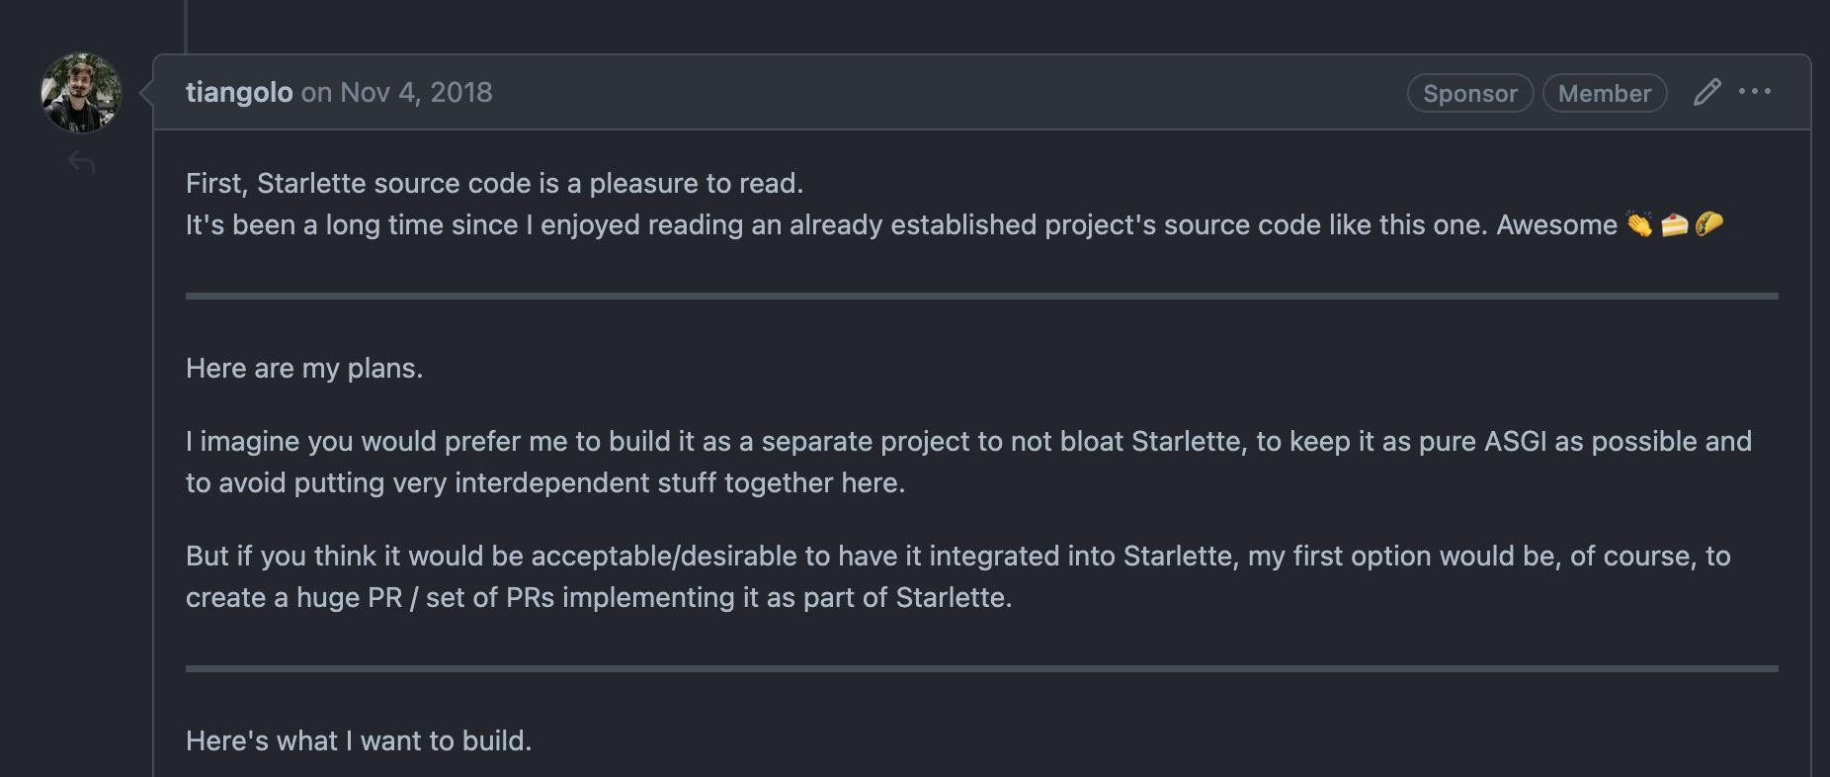The width and height of the screenshot is (1830, 777).
Task: Click the reply arrow icon below the avatar
Action: (81, 162)
